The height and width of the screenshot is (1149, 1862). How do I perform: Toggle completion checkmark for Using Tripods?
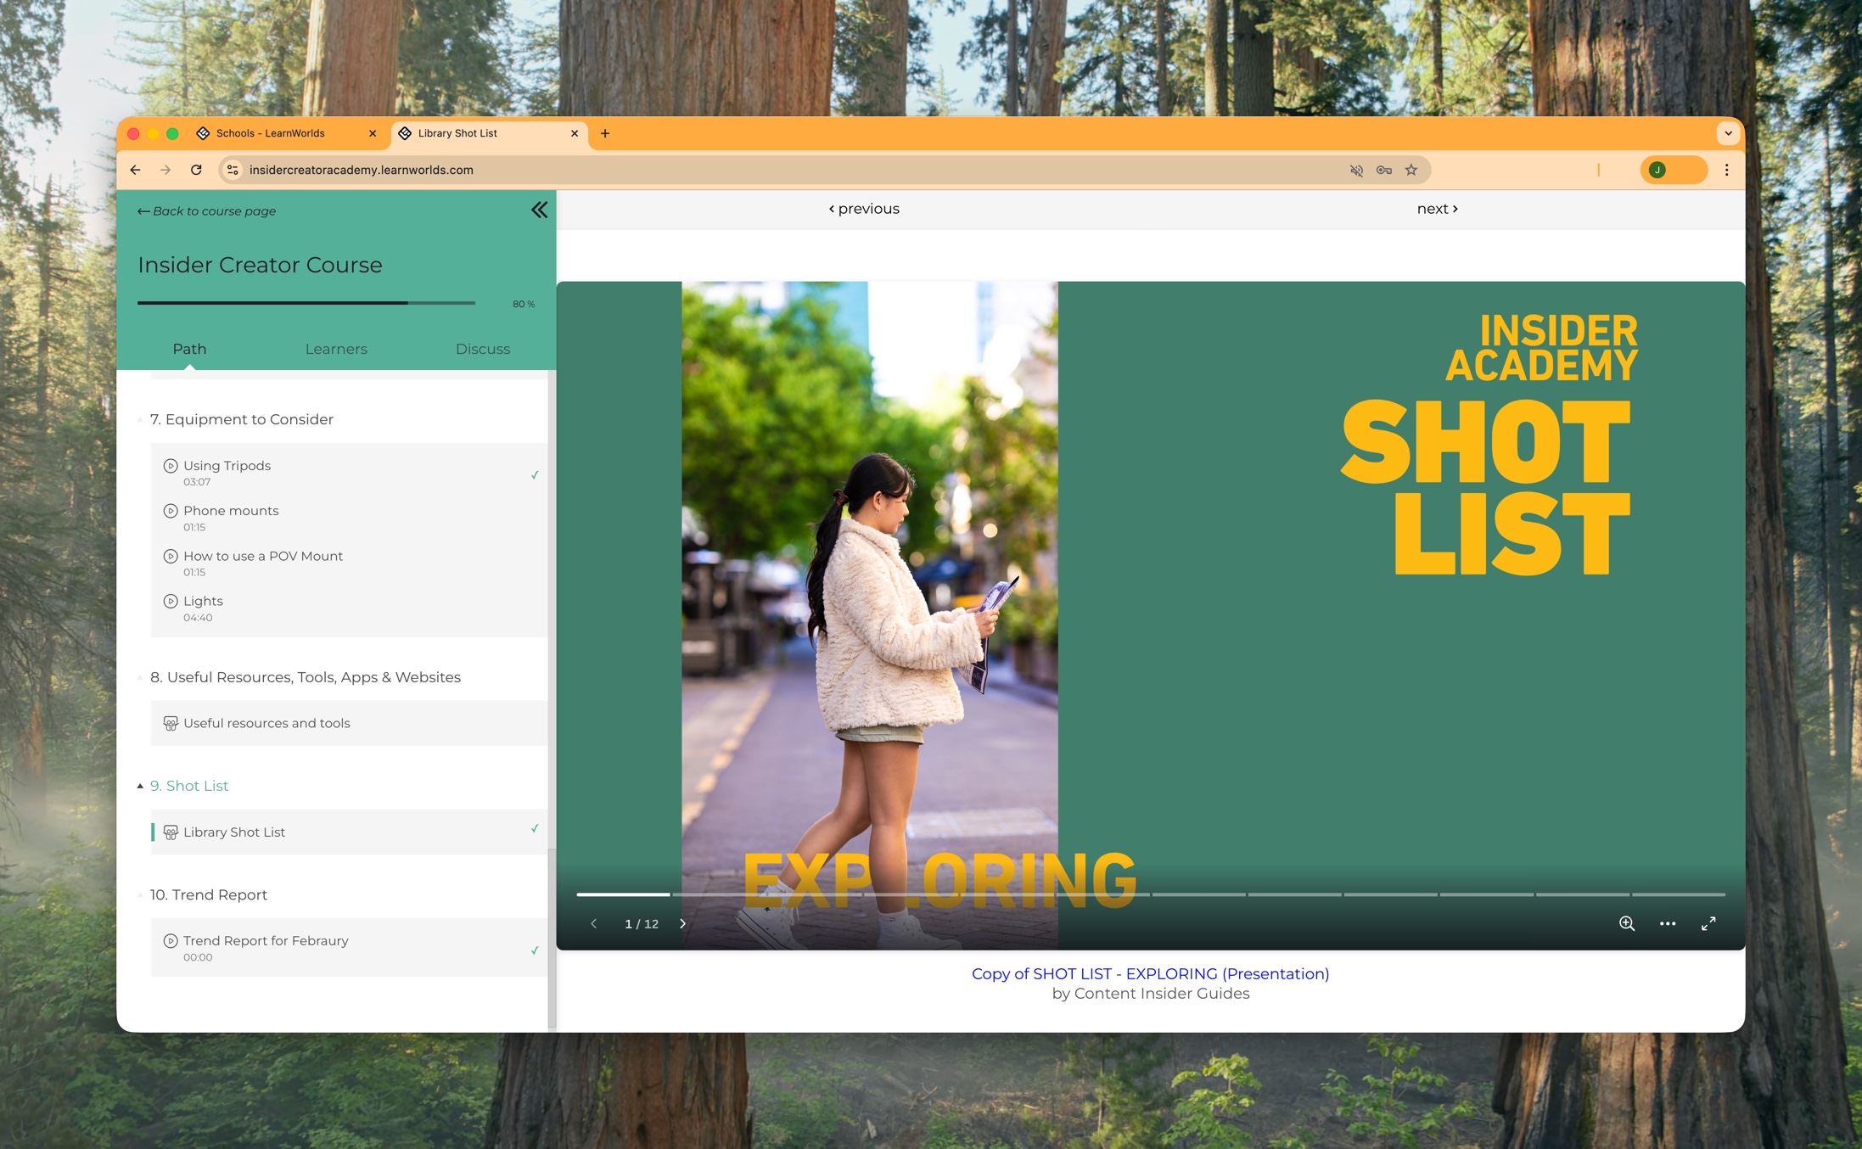[534, 474]
